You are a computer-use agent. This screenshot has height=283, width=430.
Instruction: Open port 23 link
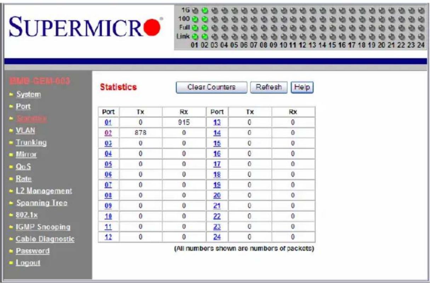[x=217, y=226]
